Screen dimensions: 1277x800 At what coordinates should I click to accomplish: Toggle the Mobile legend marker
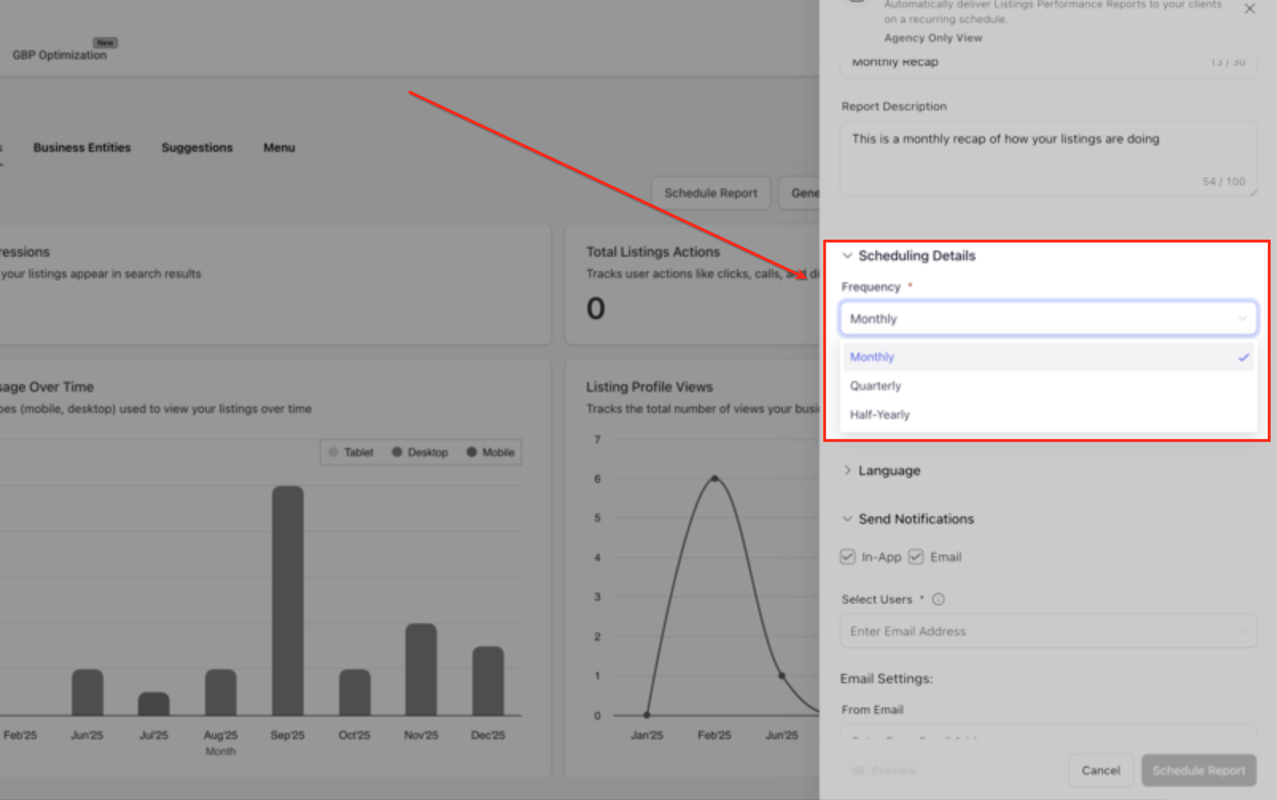(471, 452)
